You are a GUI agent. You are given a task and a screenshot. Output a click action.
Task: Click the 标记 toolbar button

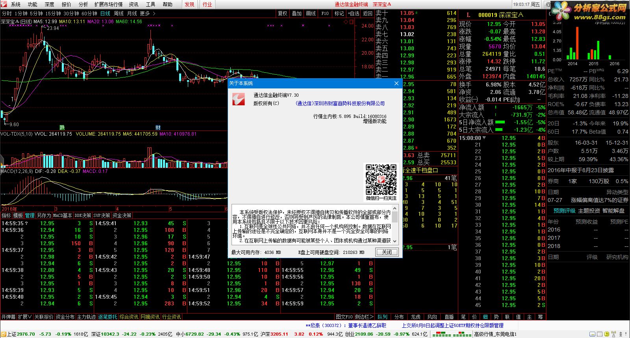[x=339, y=13]
